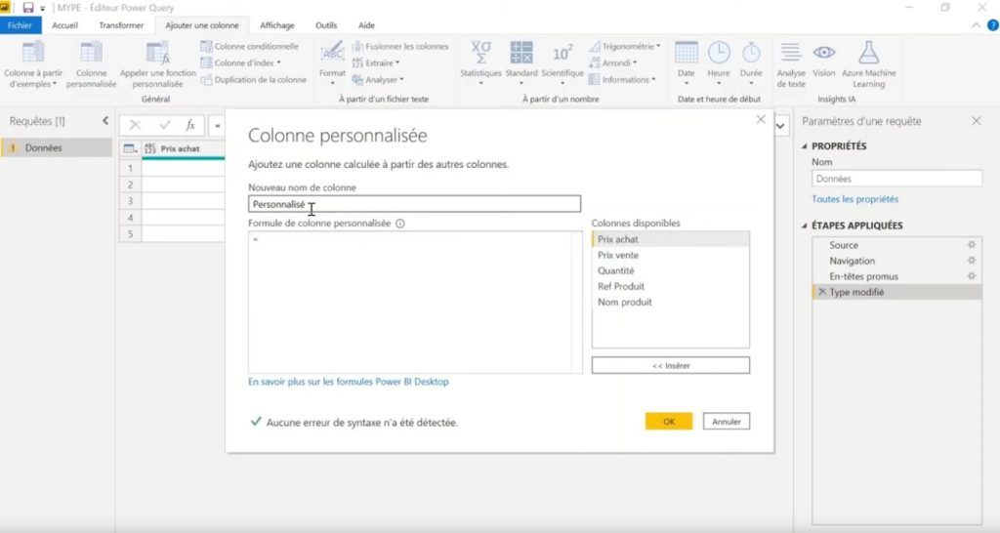Switch to the Transformer tab

click(x=121, y=25)
